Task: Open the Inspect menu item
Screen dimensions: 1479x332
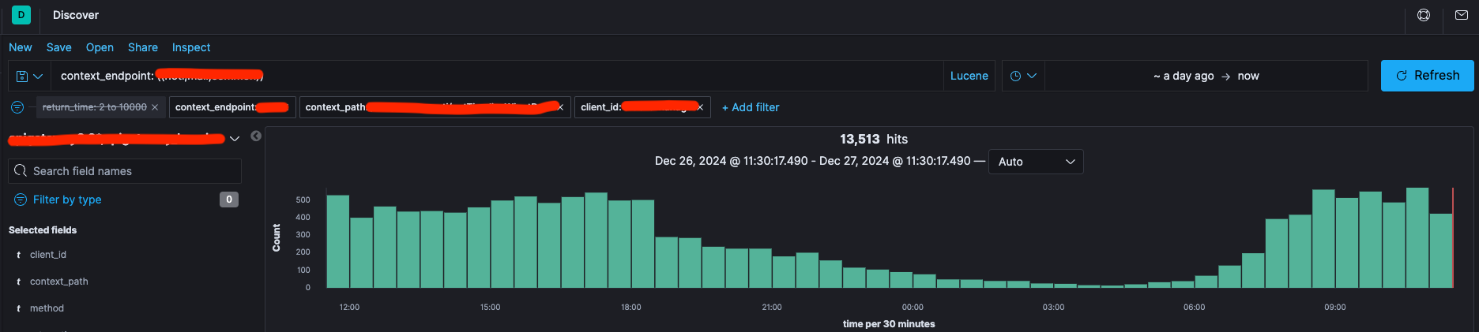Action: point(191,47)
